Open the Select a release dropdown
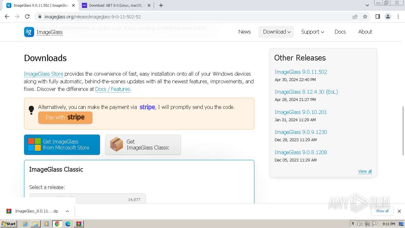The image size is (405, 228). point(88,199)
